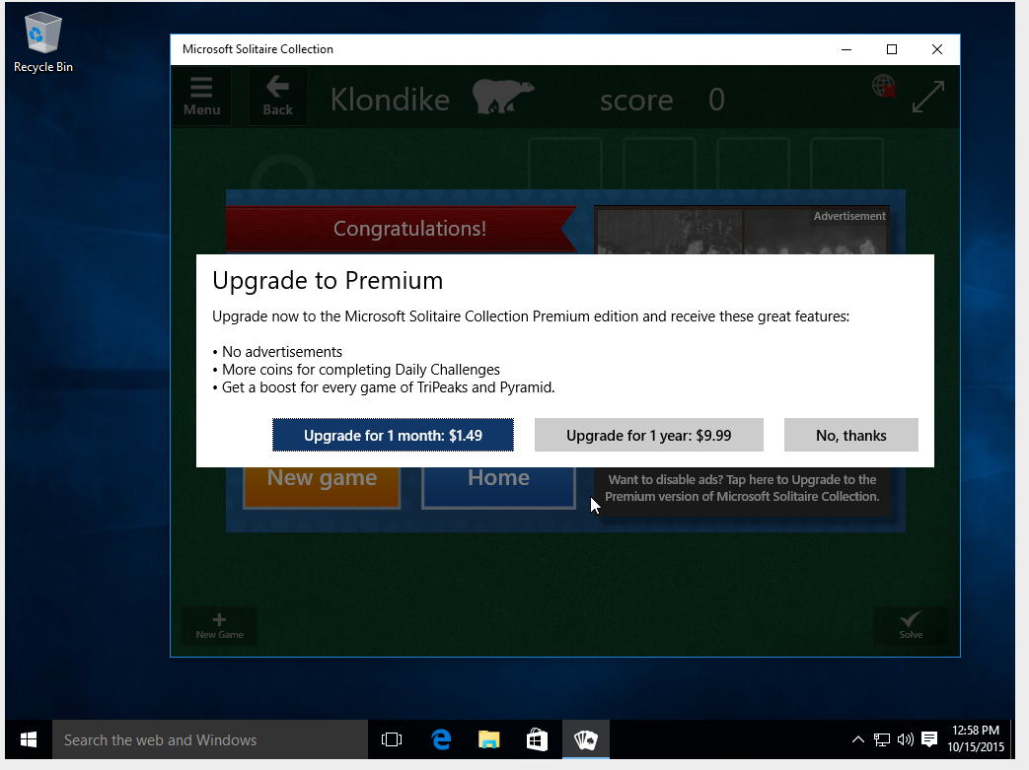Click the Upgrade to Premium dialog heading

pyautogui.click(x=328, y=281)
